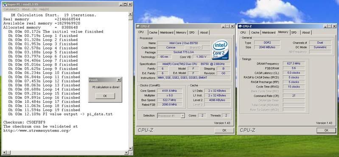Minimize the right CPU-Z window

[325, 26]
